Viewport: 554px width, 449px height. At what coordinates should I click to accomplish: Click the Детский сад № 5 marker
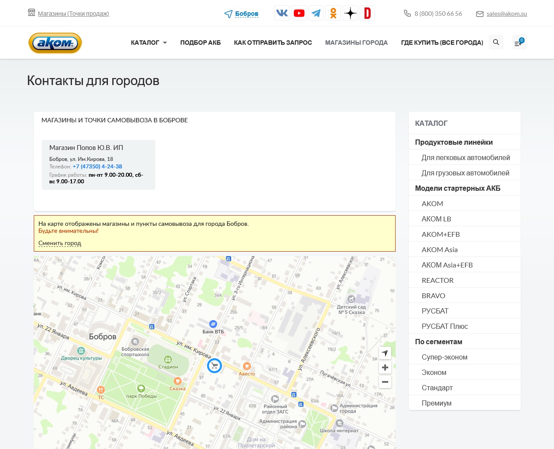pyautogui.click(x=351, y=299)
